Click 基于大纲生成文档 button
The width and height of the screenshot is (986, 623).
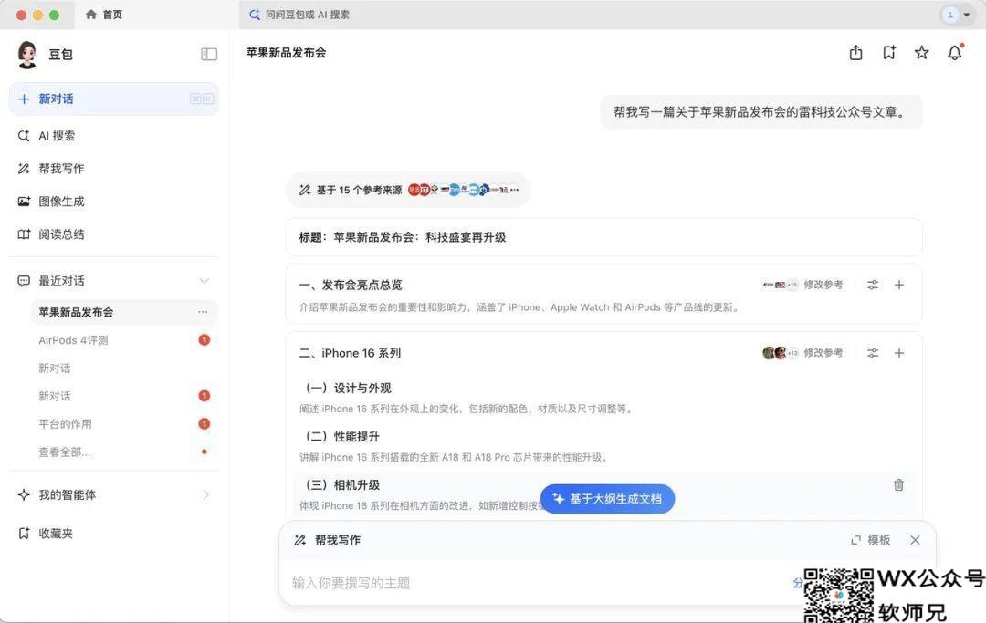[x=607, y=499]
